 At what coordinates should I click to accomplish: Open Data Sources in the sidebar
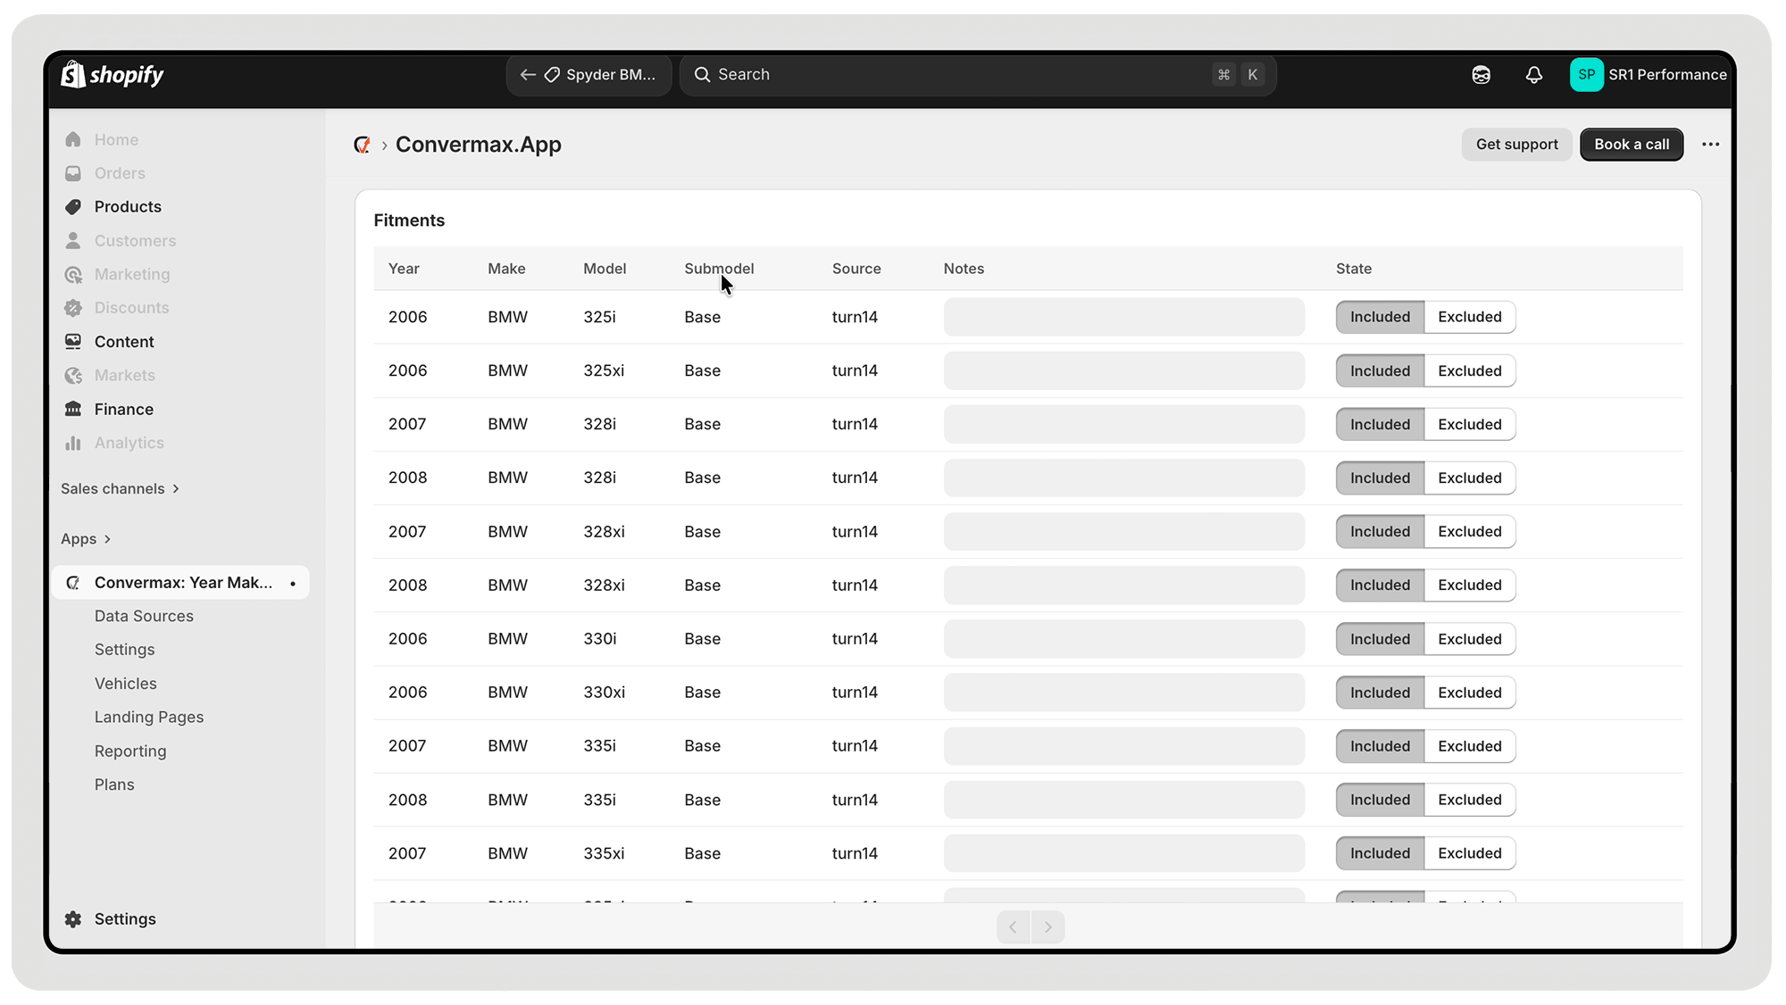pos(144,616)
